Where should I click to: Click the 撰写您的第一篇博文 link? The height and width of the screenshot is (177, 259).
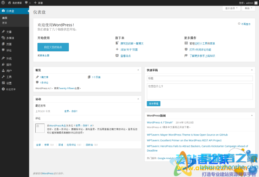click(x=132, y=43)
